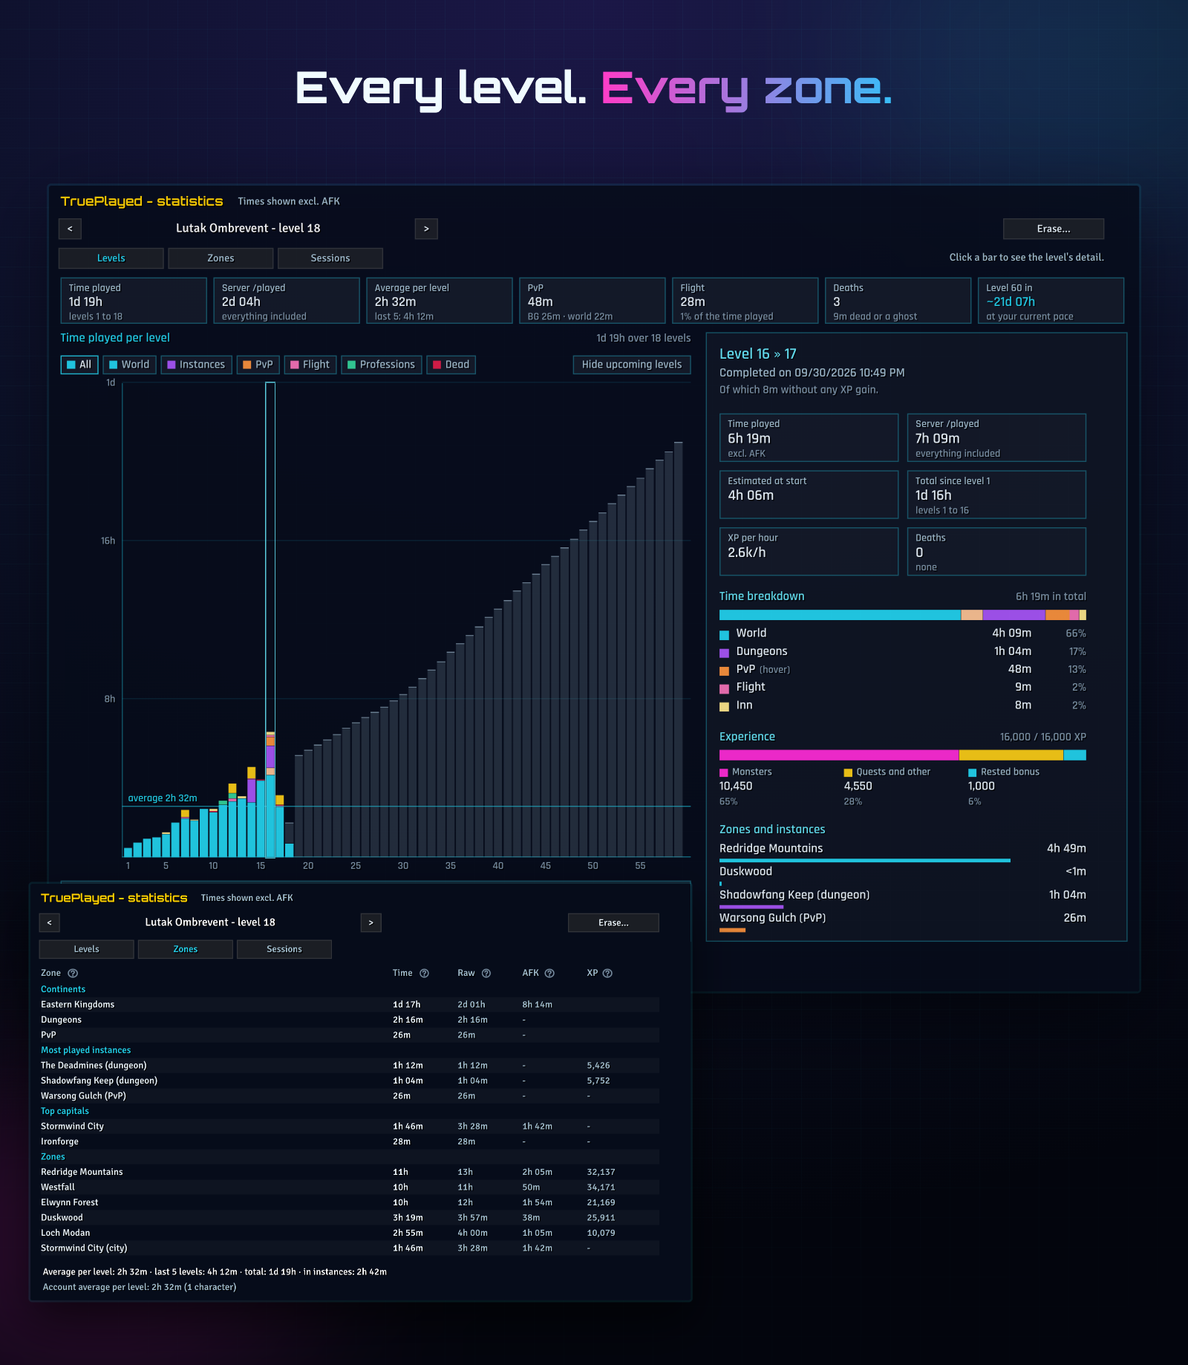Open the Levels tab in the back window
The image size is (1188, 1365).
[x=111, y=258]
